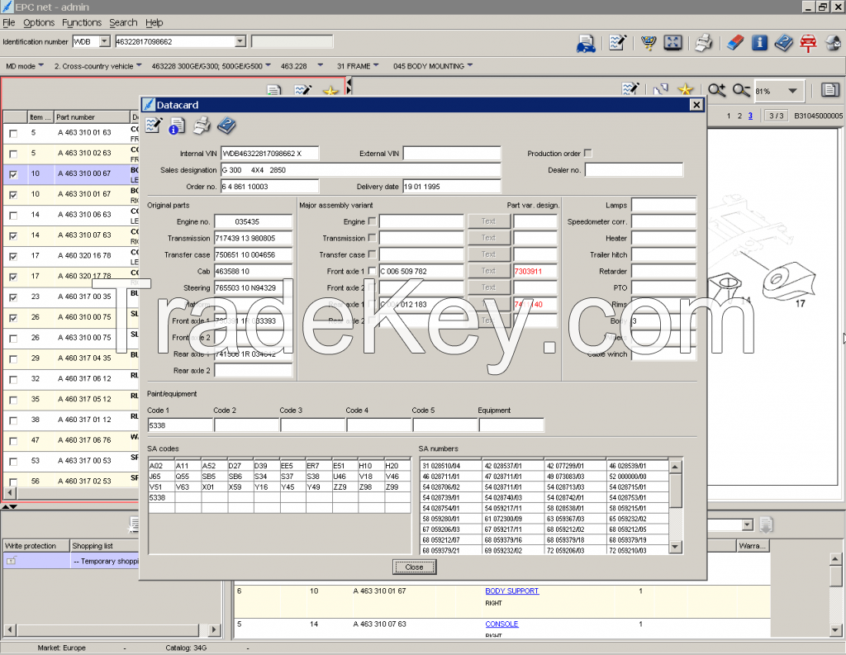
Task: Click the fullscreen expand arrows icon
Action: point(673,43)
